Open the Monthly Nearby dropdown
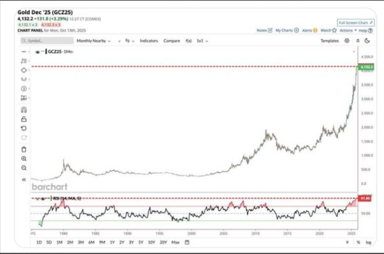This screenshot has width=384, height=254. pos(93,41)
